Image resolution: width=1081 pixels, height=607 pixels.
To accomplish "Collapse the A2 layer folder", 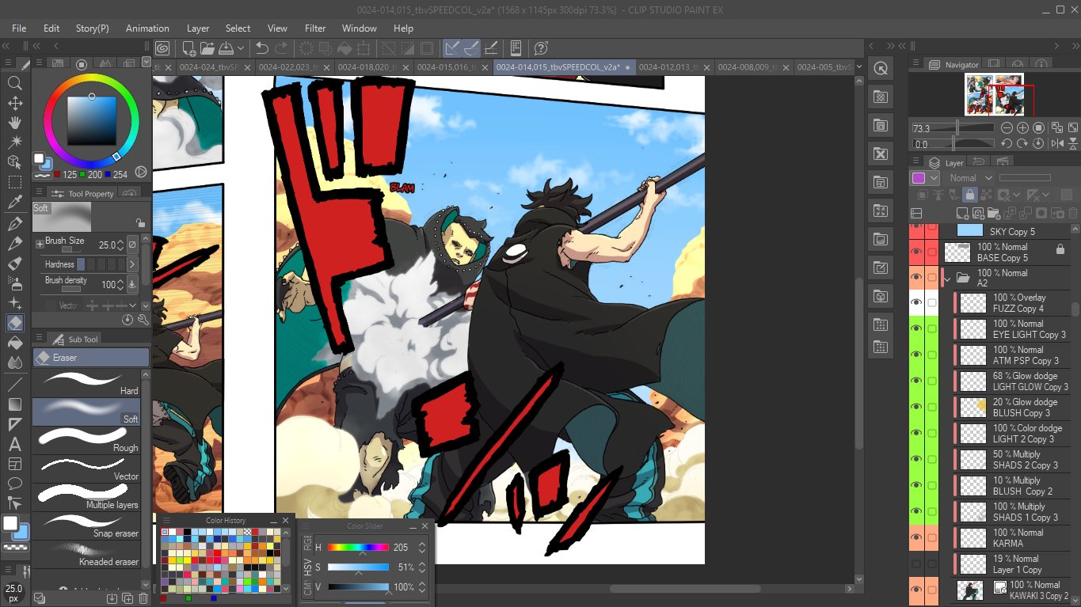I will [x=947, y=279].
